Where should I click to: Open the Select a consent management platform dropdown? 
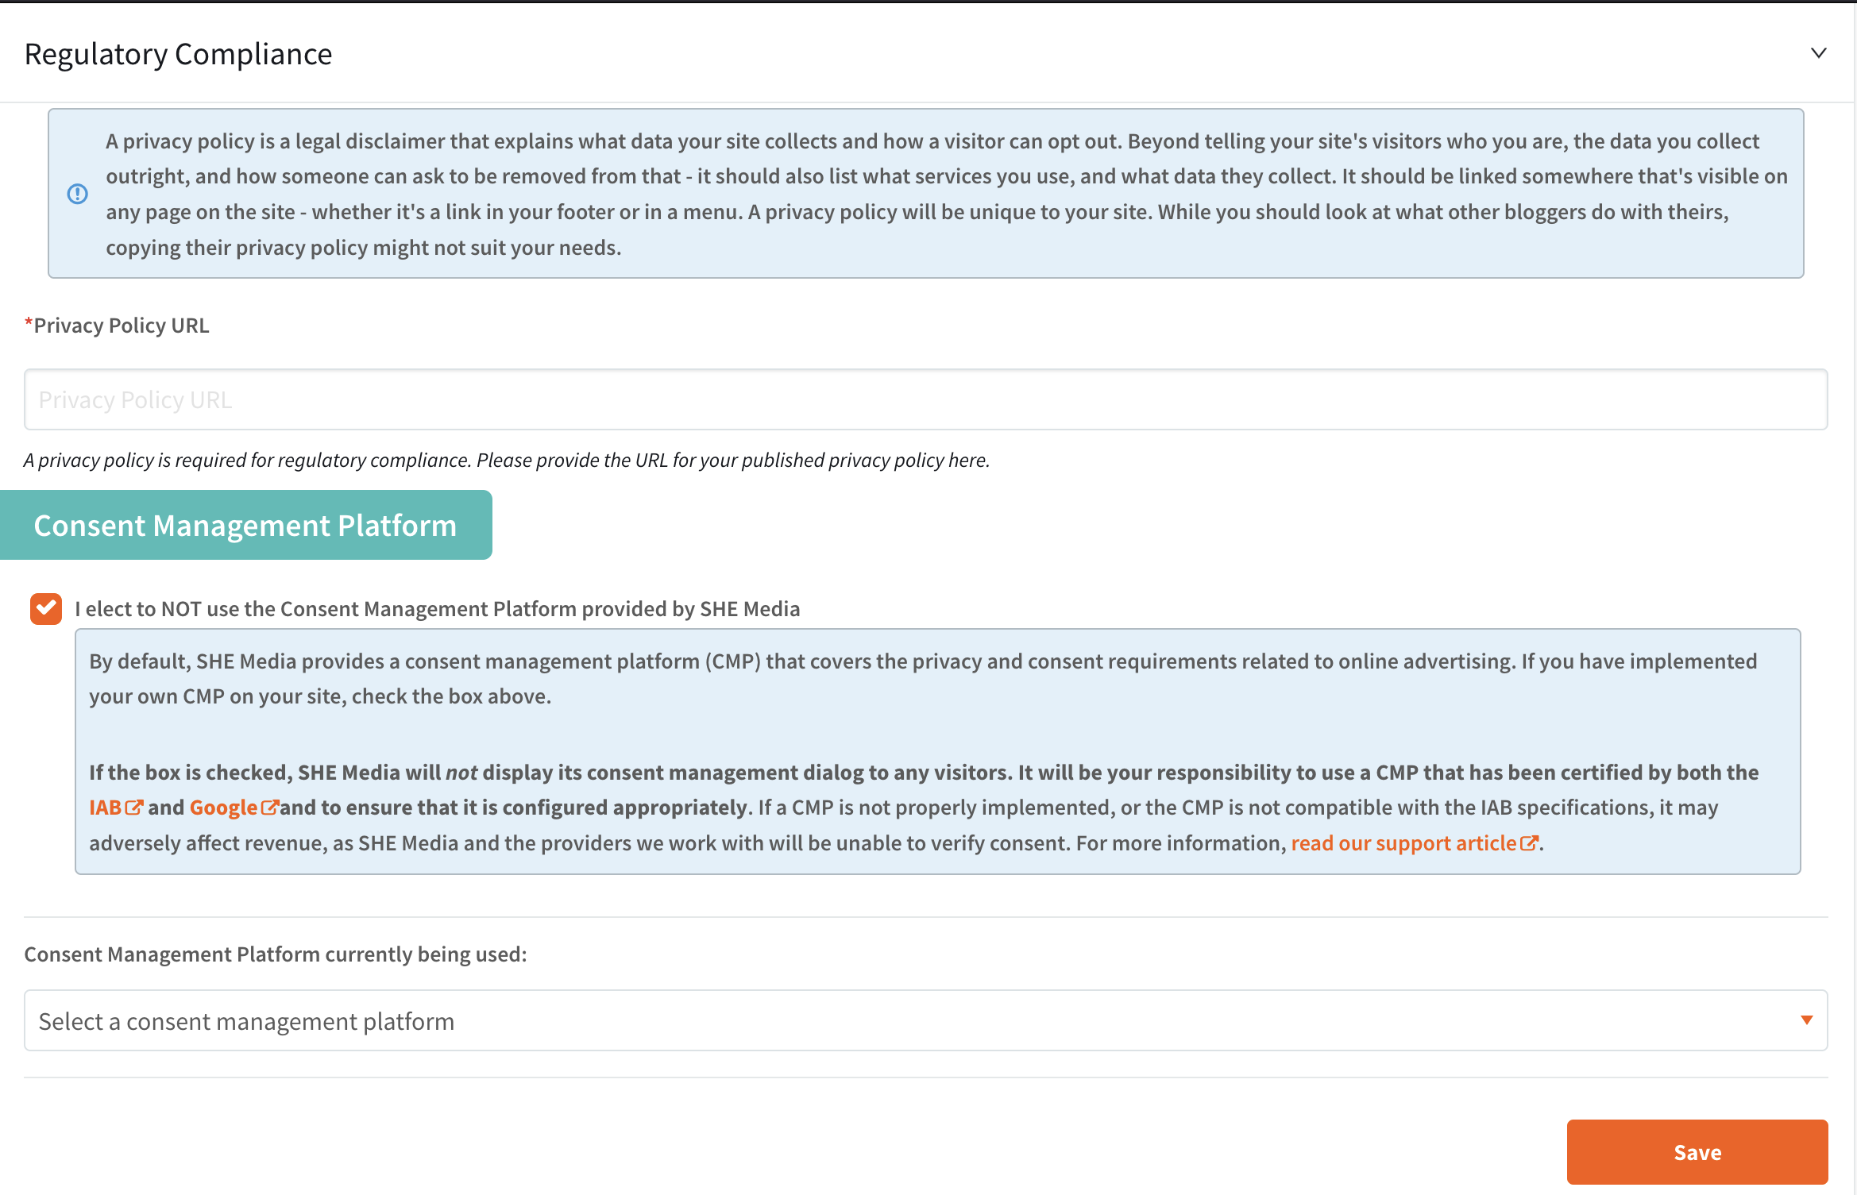pyautogui.click(x=925, y=1020)
